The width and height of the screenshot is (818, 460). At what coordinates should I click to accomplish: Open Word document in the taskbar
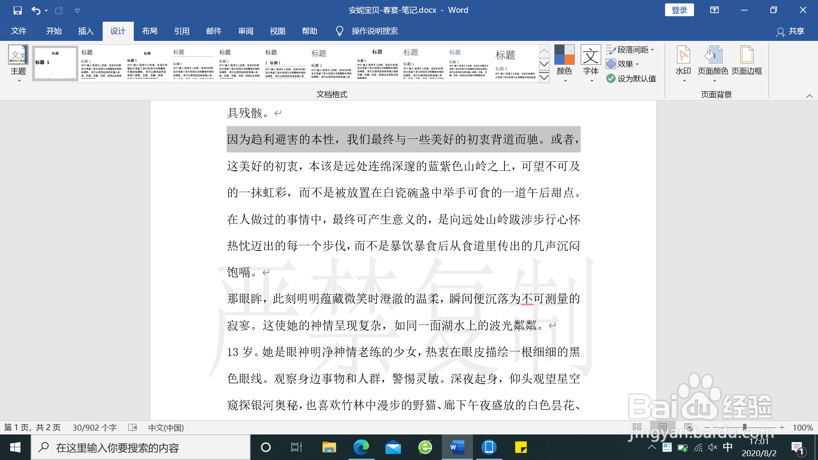[x=457, y=447]
